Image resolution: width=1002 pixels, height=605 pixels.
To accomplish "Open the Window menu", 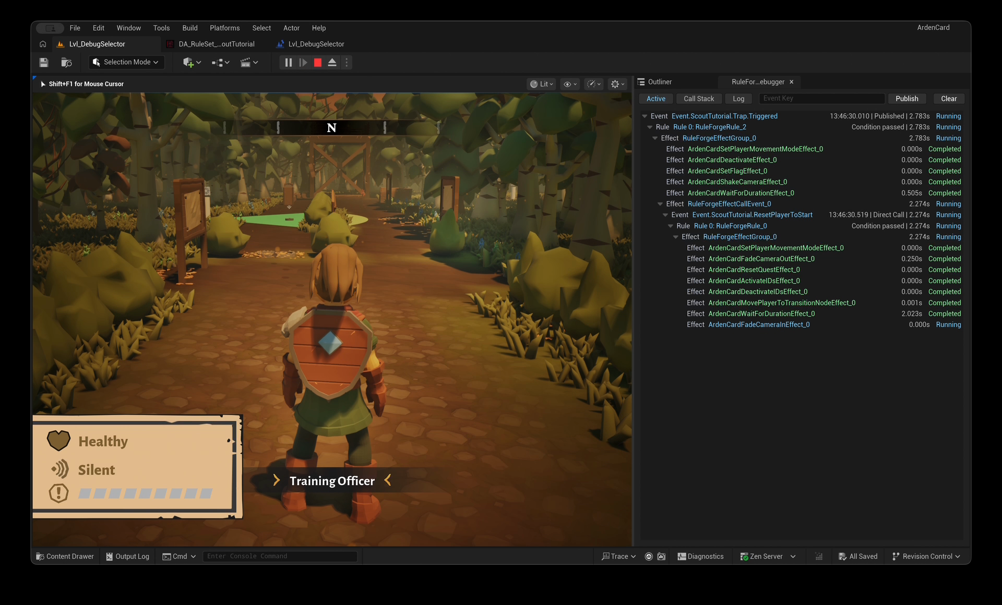I will (x=128, y=28).
